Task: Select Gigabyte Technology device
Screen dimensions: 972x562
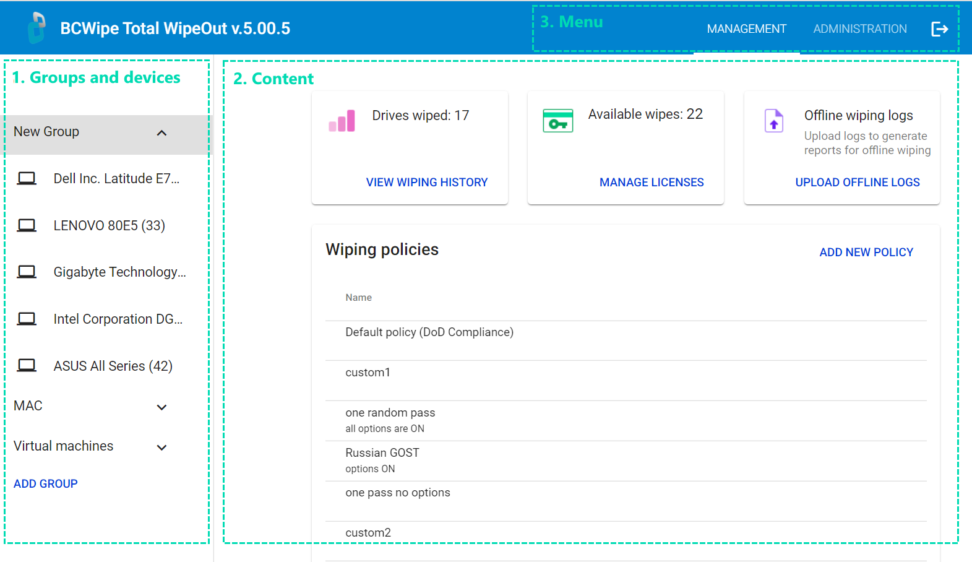Action: click(120, 272)
